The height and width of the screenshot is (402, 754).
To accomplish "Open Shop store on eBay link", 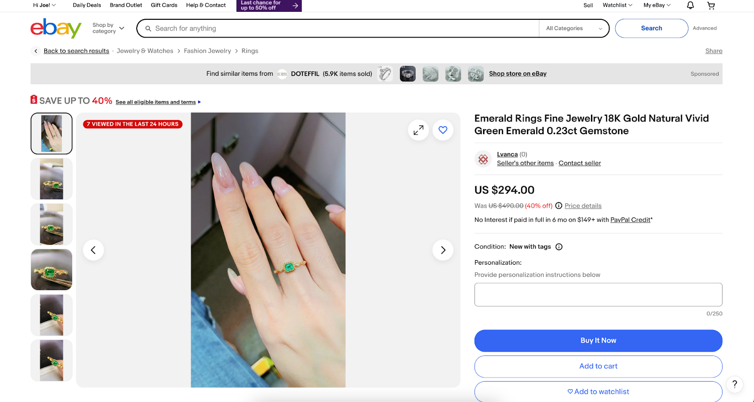I will pos(517,74).
